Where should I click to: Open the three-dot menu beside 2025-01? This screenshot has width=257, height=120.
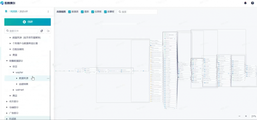coord(48,11)
